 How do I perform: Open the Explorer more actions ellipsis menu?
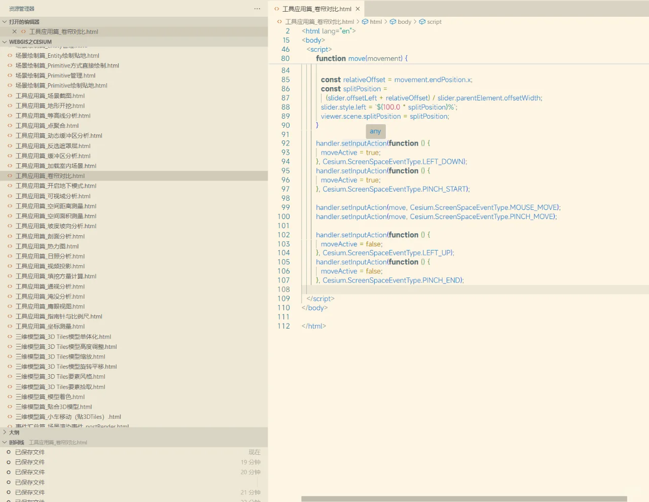(x=257, y=9)
